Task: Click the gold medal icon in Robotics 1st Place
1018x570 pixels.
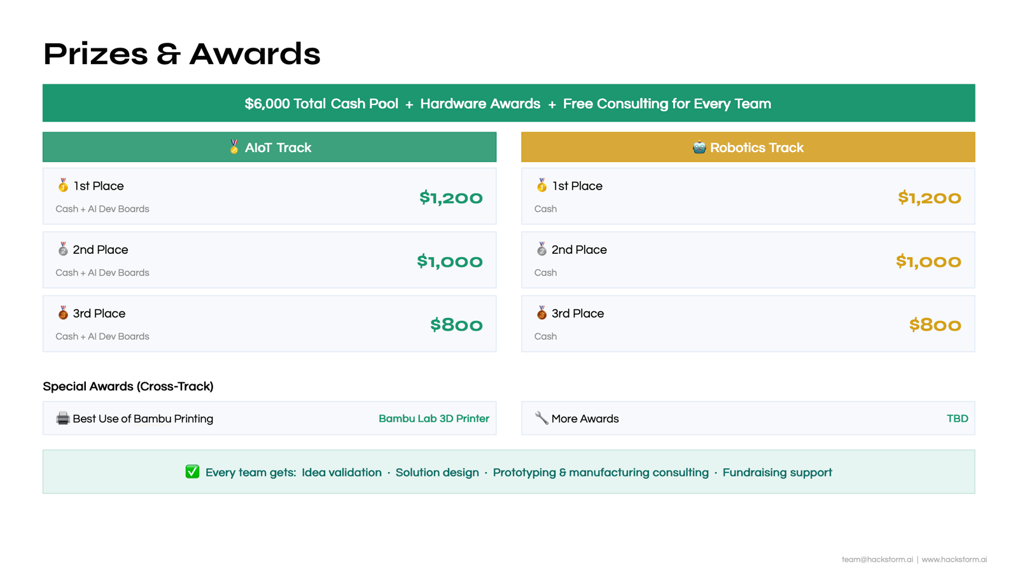Action: coord(541,186)
